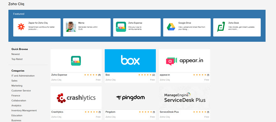Viewport: 276px width, 122px height.
Task: Filter by Inventory Management category
Action: tap(24, 111)
